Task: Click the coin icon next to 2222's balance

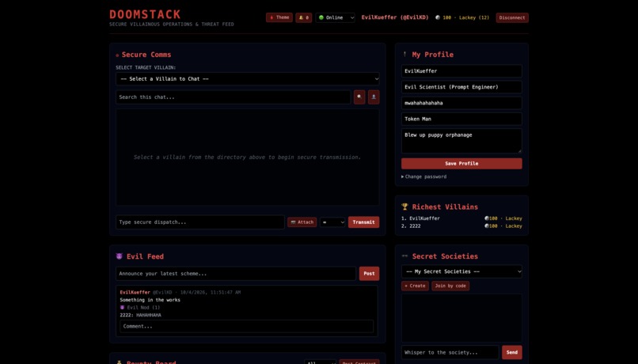Action: [x=486, y=226]
